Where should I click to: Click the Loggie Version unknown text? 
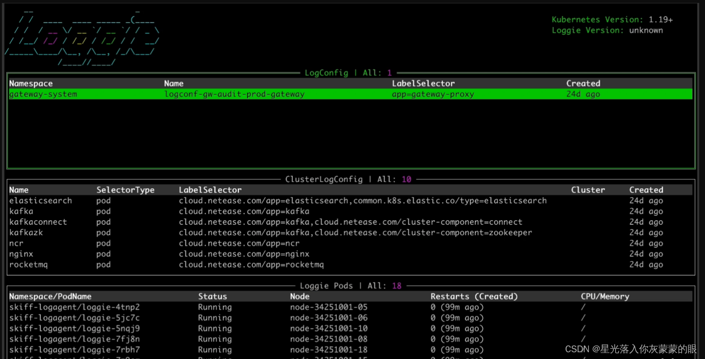pos(607,31)
